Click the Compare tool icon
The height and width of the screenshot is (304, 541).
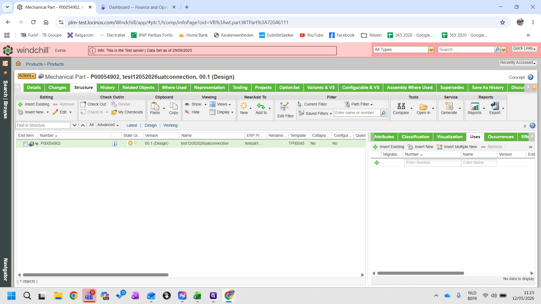coord(401,106)
